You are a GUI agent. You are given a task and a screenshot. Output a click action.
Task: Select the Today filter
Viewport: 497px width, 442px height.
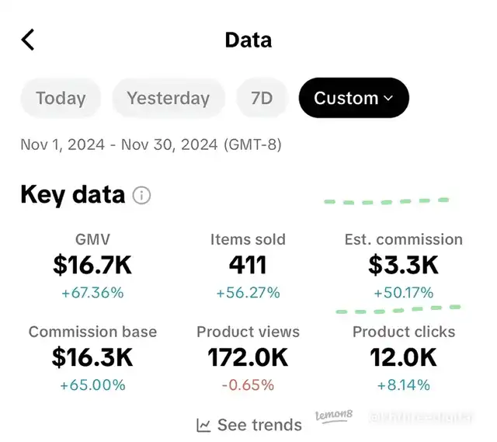[61, 98]
